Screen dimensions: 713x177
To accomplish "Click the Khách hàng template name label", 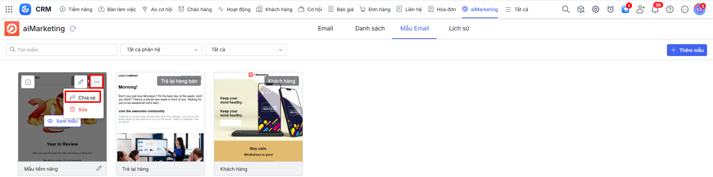I will click(x=234, y=169).
